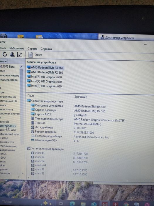Click the memory icon beside Объем видеоОЗУ

33,140
